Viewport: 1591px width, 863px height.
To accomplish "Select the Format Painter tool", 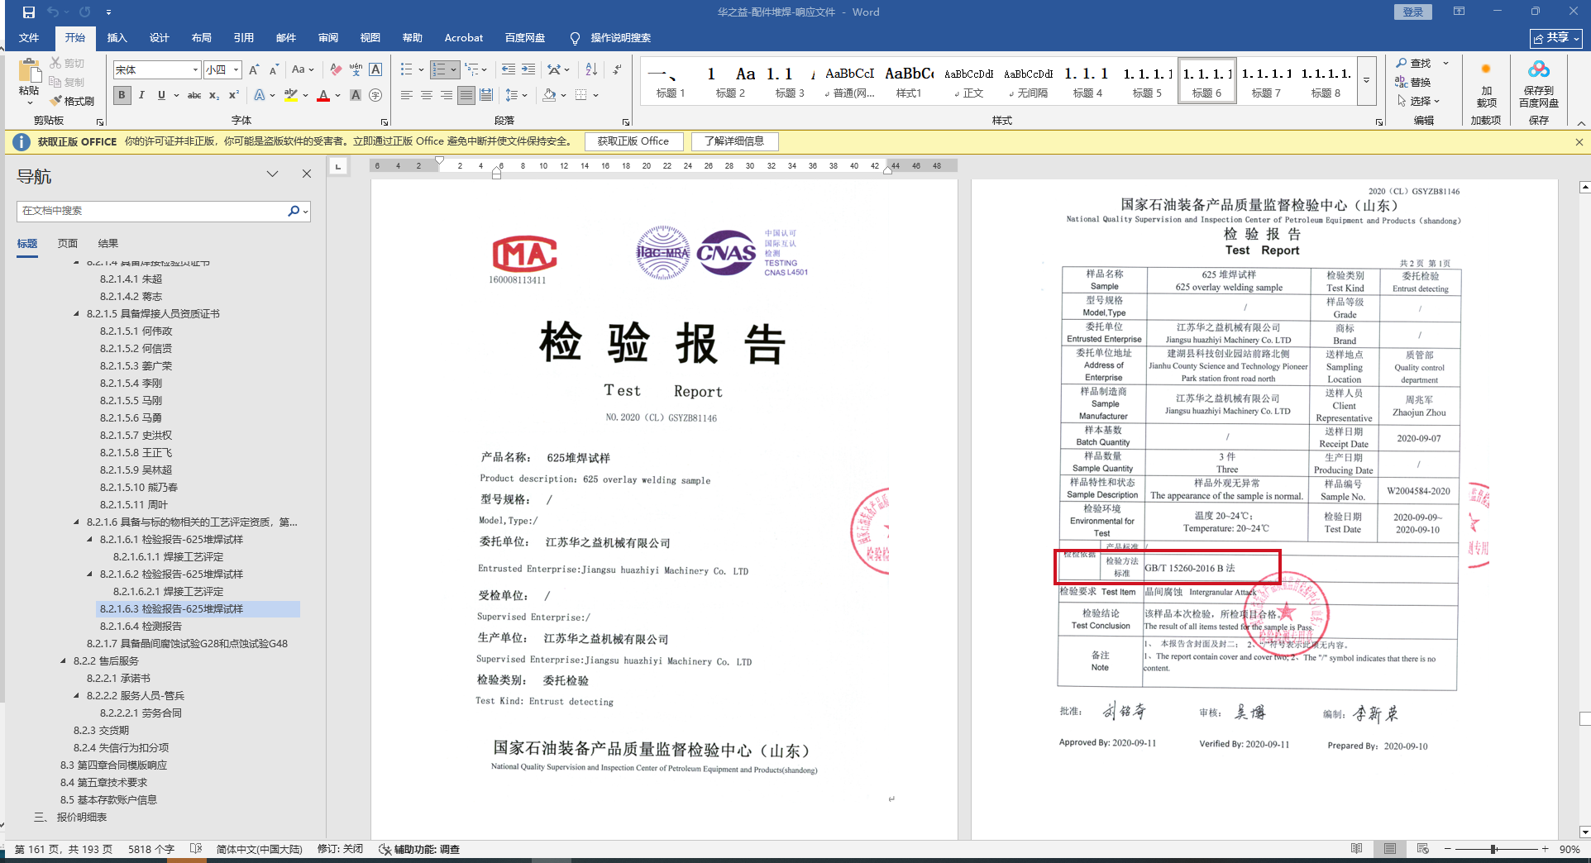I will (72, 101).
